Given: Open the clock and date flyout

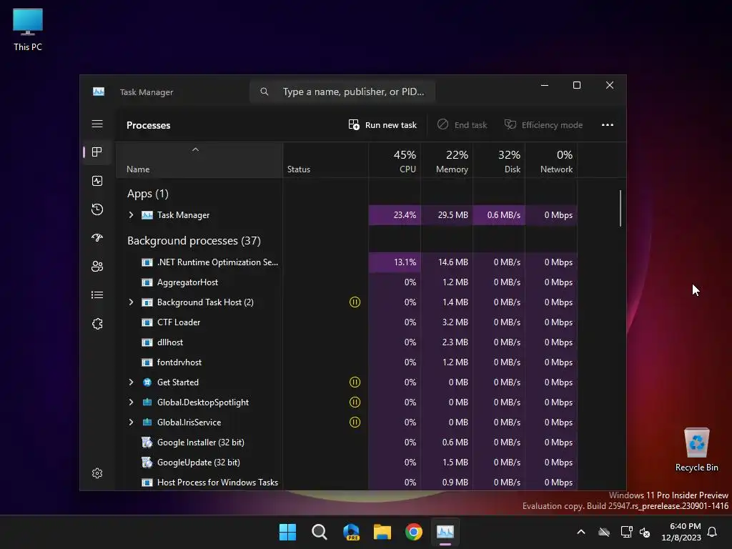Looking at the screenshot, I should 681,532.
